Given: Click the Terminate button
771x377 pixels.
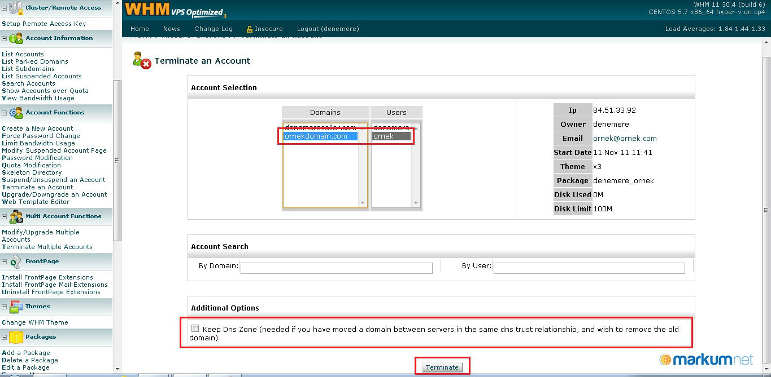Looking at the screenshot, I should pyautogui.click(x=442, y=367).
